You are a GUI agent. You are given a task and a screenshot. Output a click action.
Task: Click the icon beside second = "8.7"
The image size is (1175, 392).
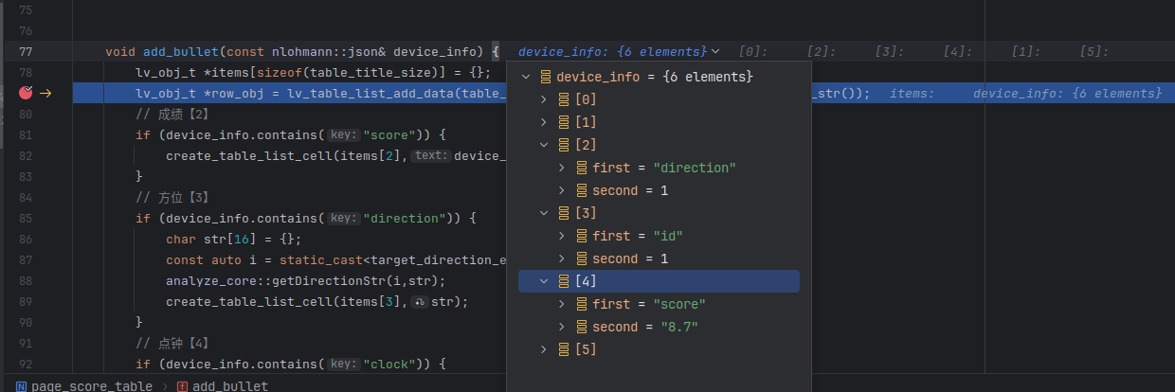click(x=581, y=327)
